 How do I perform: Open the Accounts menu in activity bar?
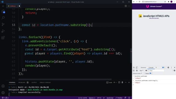point(3,86)
